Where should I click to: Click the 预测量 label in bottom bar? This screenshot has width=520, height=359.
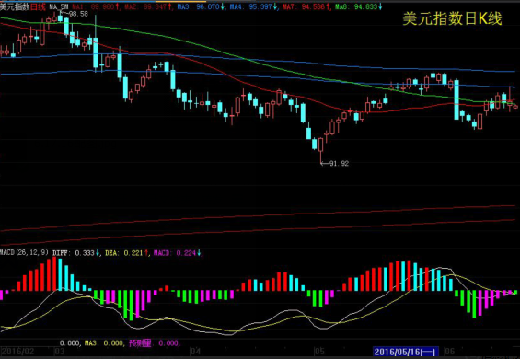click(x=140, y=342)
